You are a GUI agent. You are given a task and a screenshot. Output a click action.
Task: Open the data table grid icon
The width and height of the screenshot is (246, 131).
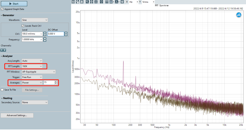[107, 2]
